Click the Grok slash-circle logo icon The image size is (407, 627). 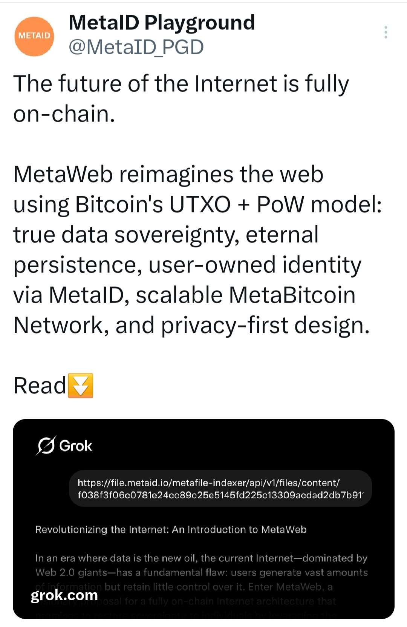46,446
